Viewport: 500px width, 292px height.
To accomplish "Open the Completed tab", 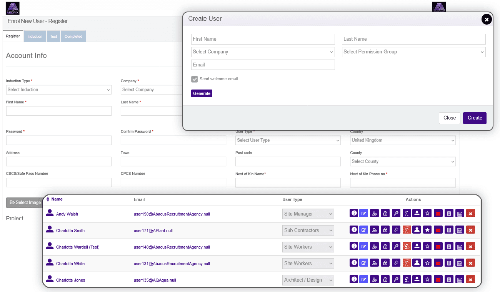I will click(x=73, y=36).
